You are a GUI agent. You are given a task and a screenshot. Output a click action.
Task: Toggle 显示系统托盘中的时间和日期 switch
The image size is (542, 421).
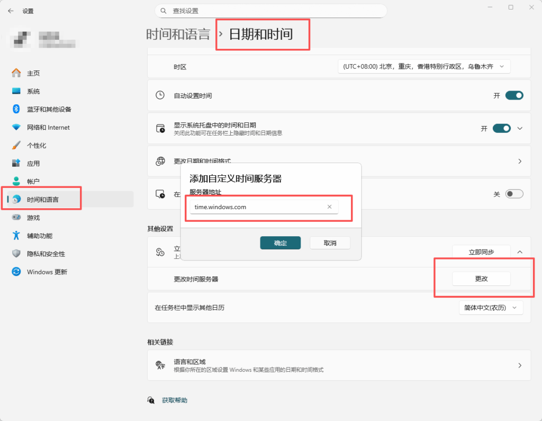(501, 129)
